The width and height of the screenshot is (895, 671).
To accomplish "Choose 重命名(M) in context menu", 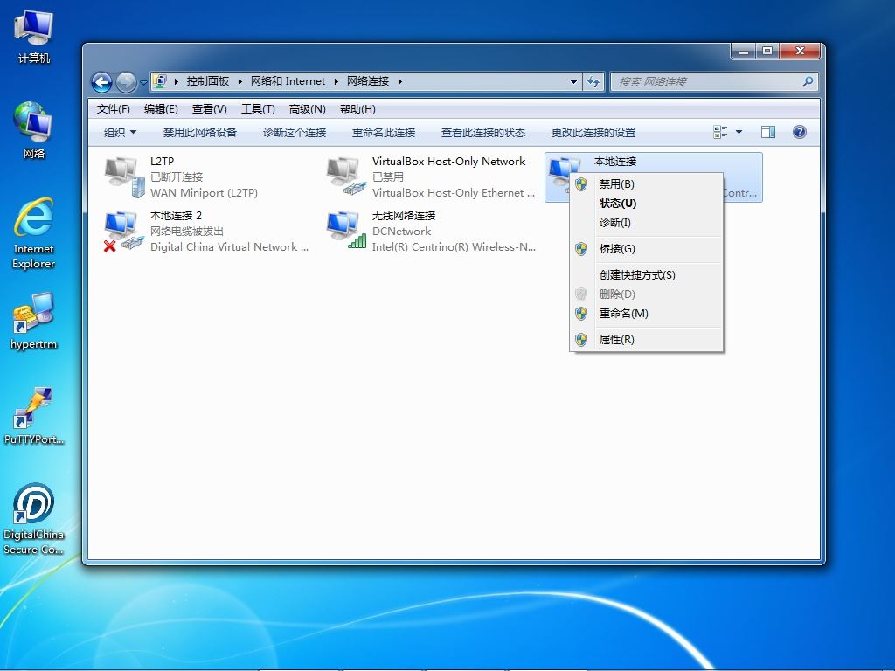I will 646,314.
